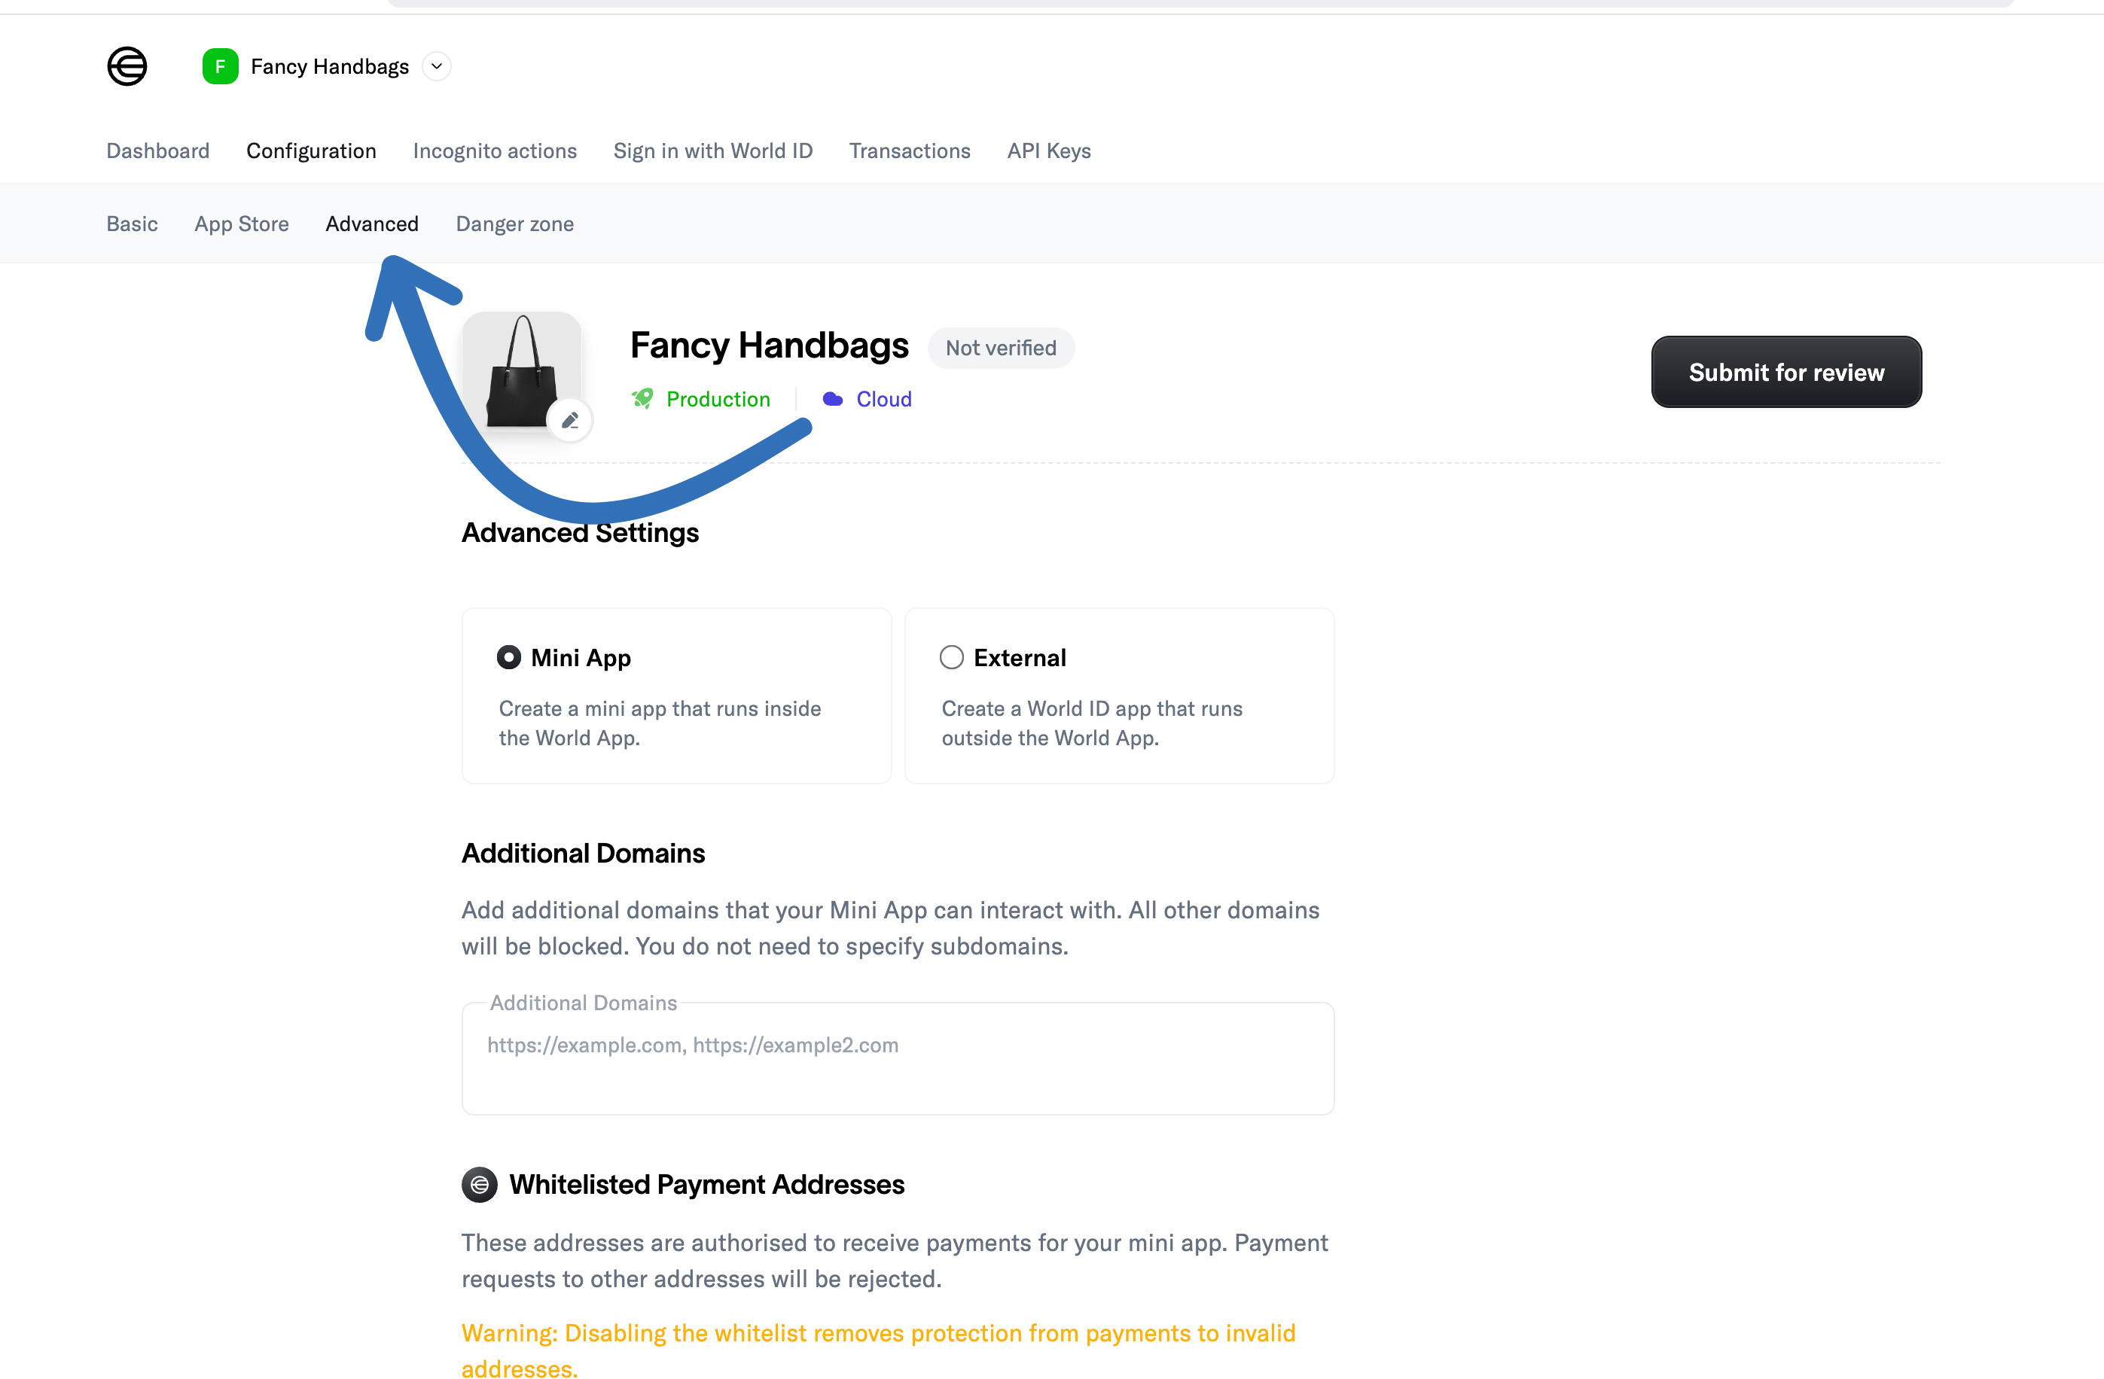The width and height of the screenshot is (2104, 1379).
Task: Open Sign in with World ID tab
Action: click(713, 151)
